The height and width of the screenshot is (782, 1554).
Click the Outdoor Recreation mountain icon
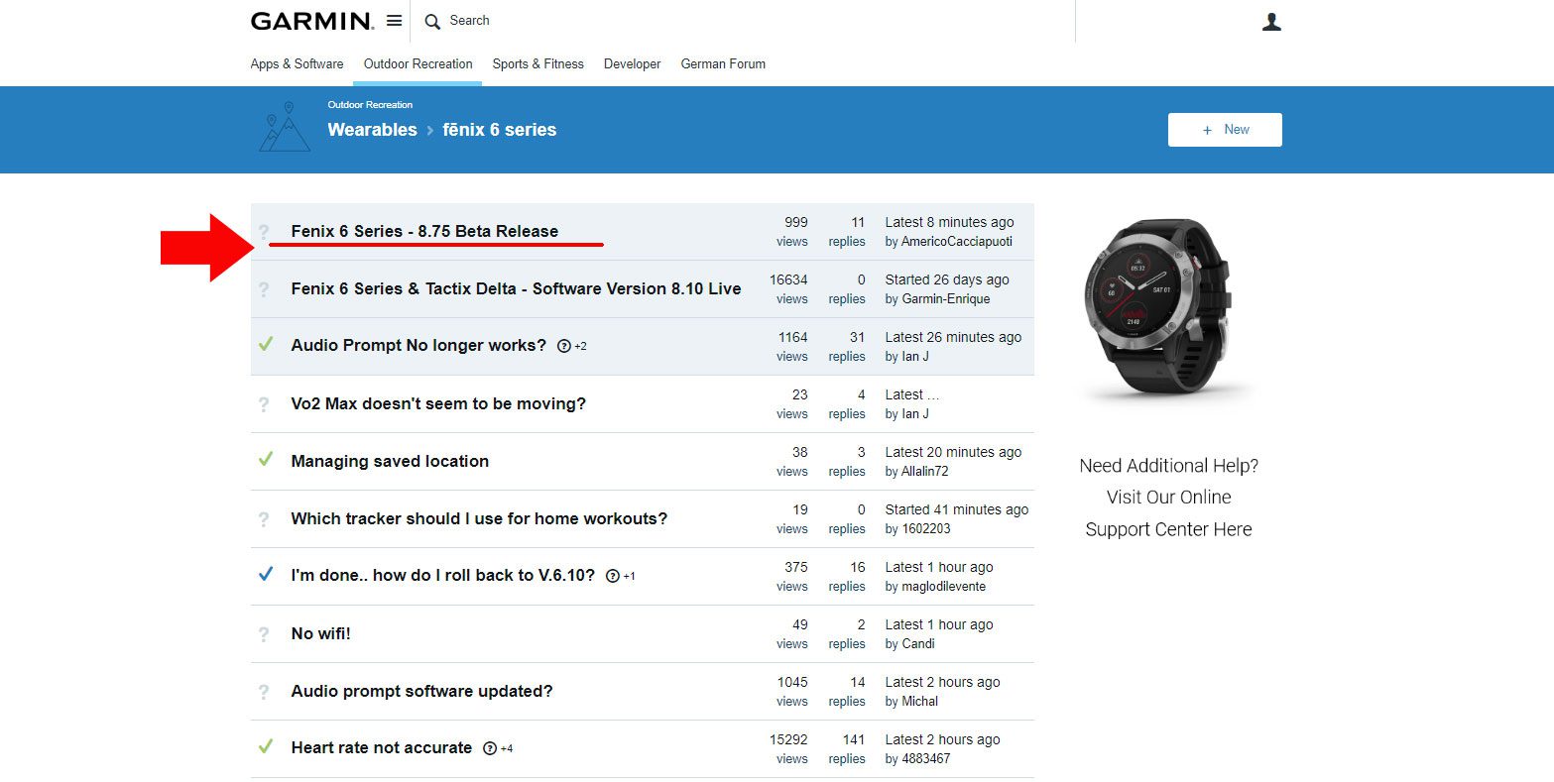coord(285,127)
